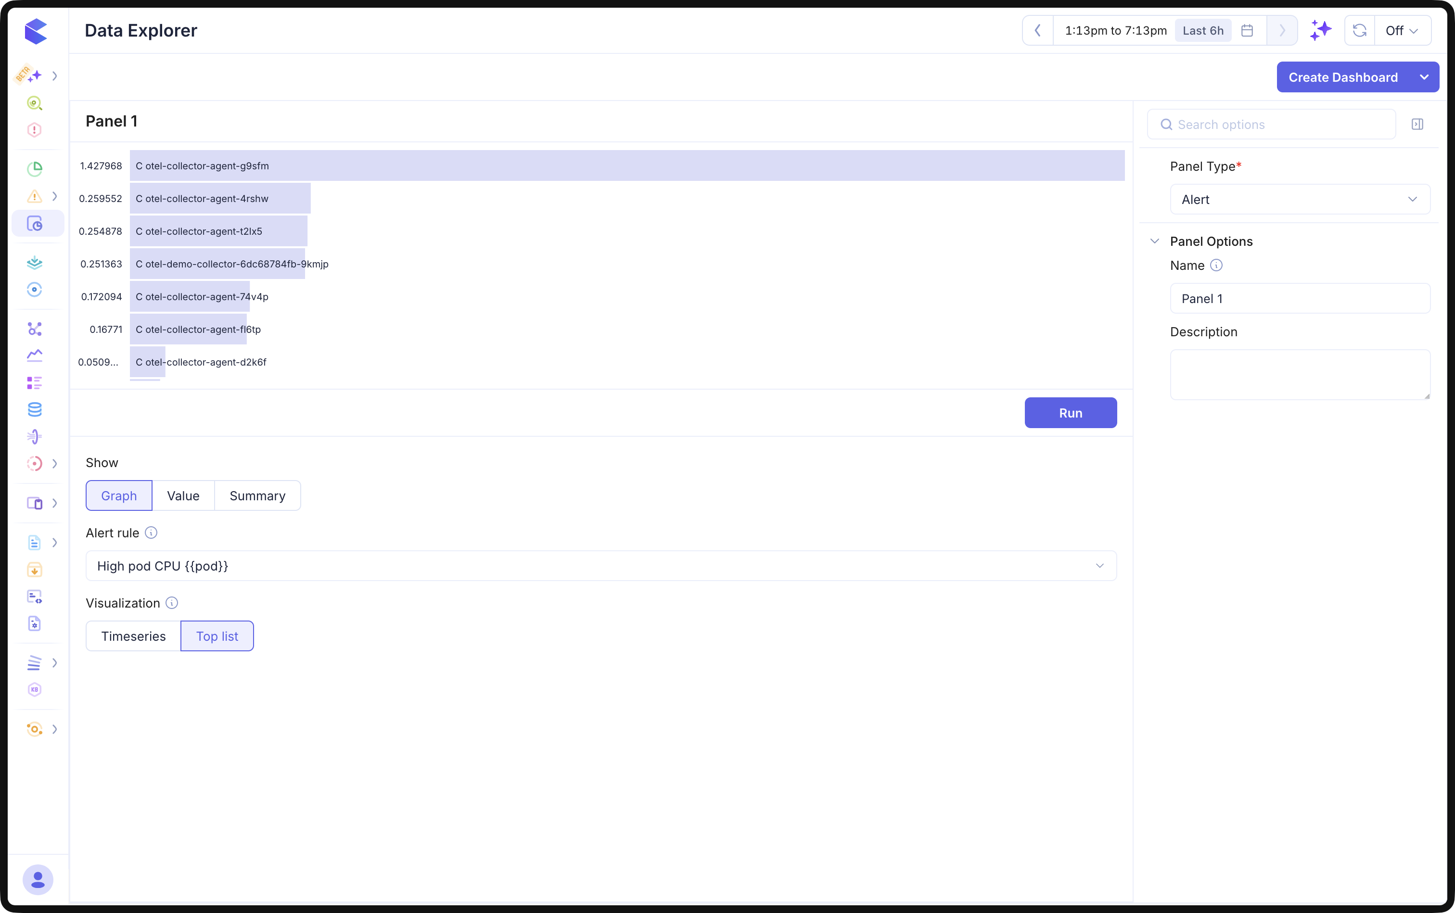Click the Create Dashboard button
1455x913 pixels.
1343,77
